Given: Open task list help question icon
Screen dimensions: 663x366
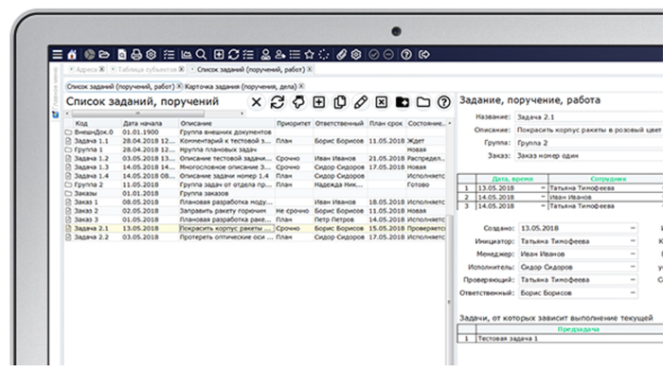Looking at the screenshot, I should pyautogui.click(x=443, y=102).
